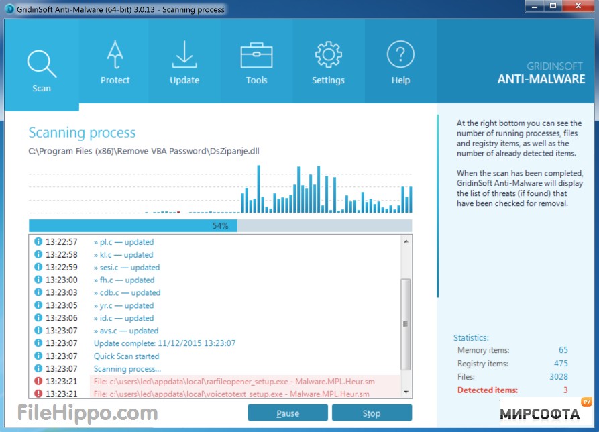Select the 'kl.c — updated' log line

[x=123, y=254]
